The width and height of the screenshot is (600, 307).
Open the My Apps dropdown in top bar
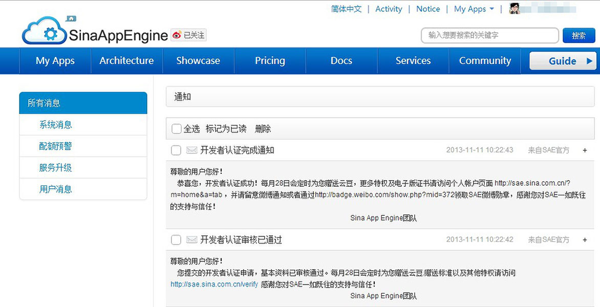(474, 9)
